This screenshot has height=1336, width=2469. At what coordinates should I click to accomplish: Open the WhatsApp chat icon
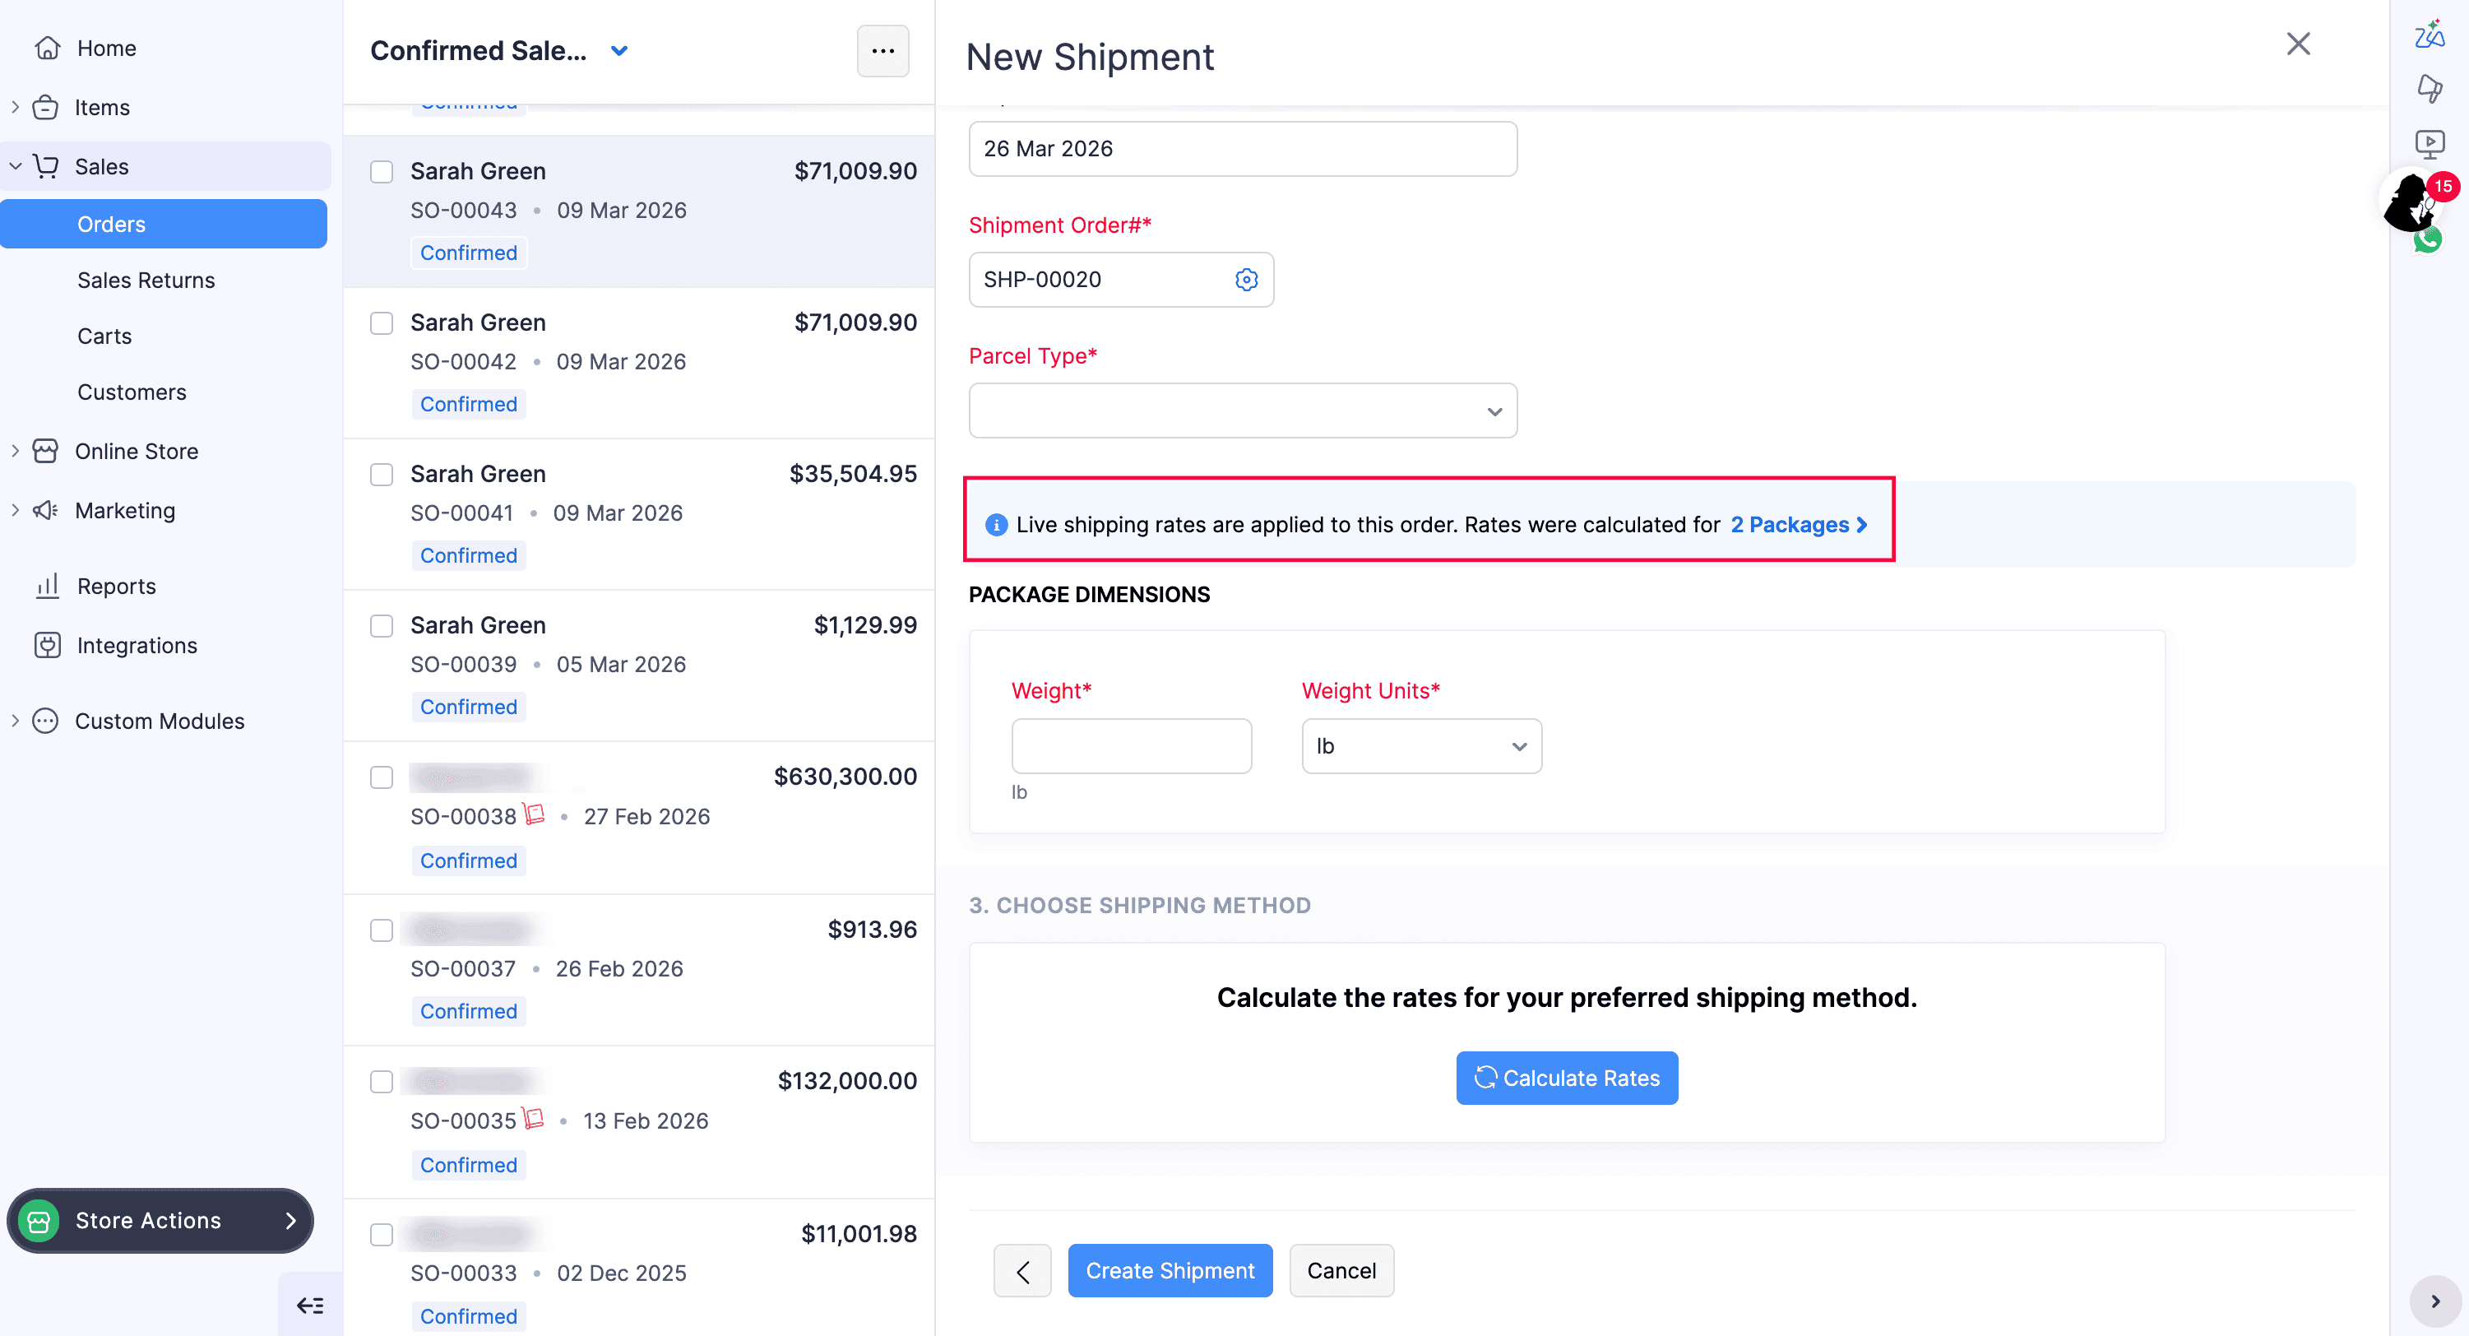(2428, 239)
